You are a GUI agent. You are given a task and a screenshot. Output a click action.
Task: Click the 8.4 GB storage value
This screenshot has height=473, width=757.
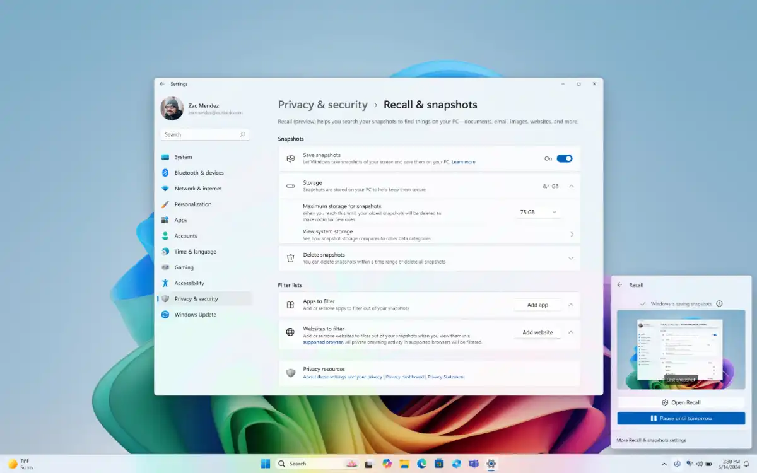(x=551, y=186)
